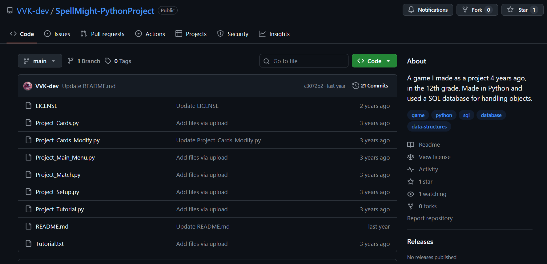
Task: Click the file icon next to Tutorial.txt
Action: [29, 244]
